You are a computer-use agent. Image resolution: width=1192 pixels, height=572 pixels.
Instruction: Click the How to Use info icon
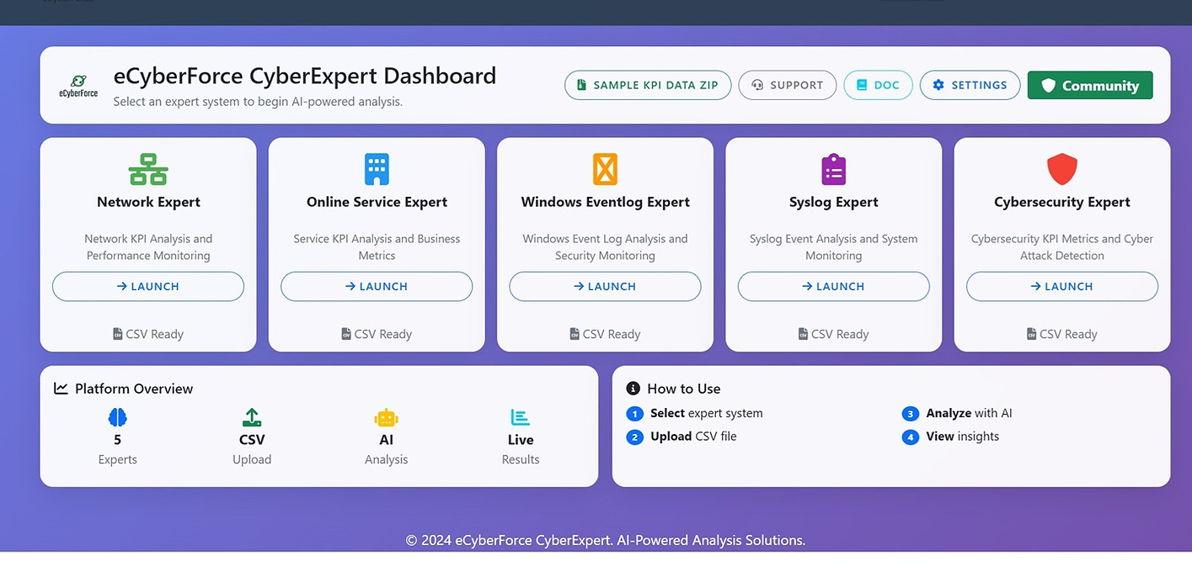(633, 389)
